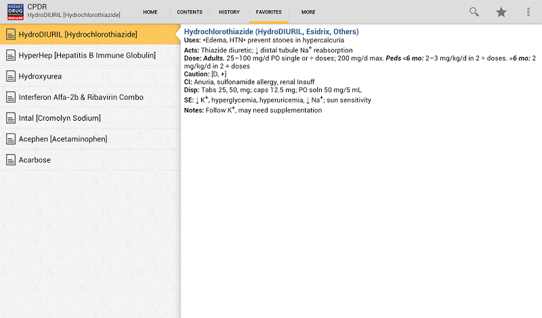Click the HyperHep entry document icon

(x=11, y=56)
